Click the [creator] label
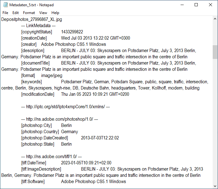Viewport: 218px width, 189px height. (29, 44)
